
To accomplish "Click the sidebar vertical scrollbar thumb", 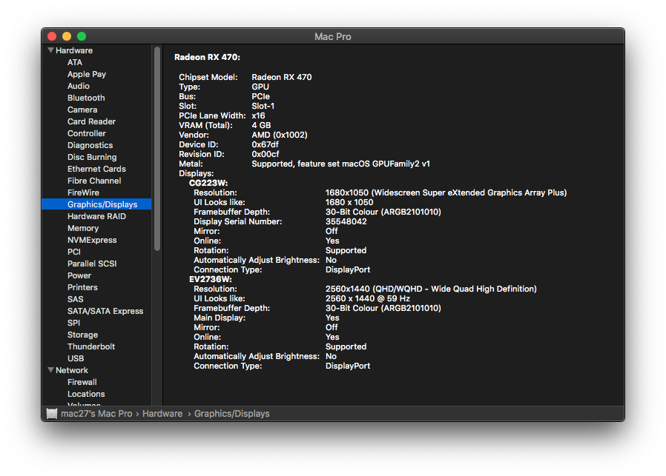I will point(157,149).
